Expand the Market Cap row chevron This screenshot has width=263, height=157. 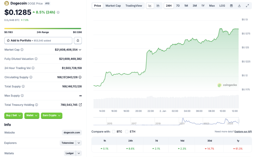click(x=80, y=50)
